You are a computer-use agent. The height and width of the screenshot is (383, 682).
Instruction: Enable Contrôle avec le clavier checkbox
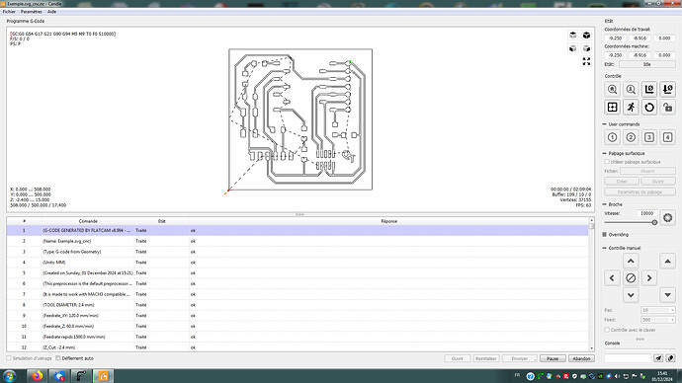(607, 330)
